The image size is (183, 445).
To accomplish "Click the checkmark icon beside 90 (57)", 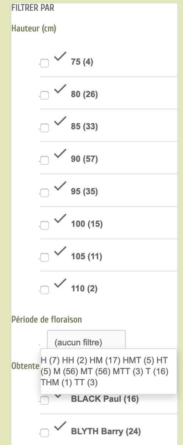I will 60,154.
